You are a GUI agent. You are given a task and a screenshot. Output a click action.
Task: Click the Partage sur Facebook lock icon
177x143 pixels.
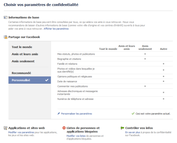tap(6, 37)
